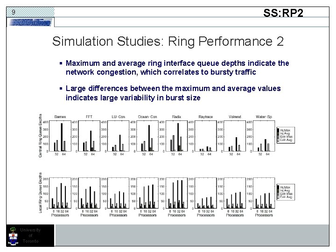
Task: Click the SS:RP2 header label
Action: (x=283, y=13)
